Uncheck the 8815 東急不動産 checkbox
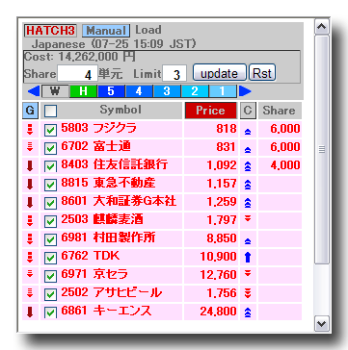Screen dimensions: 348x350 (x=50, y=185)
